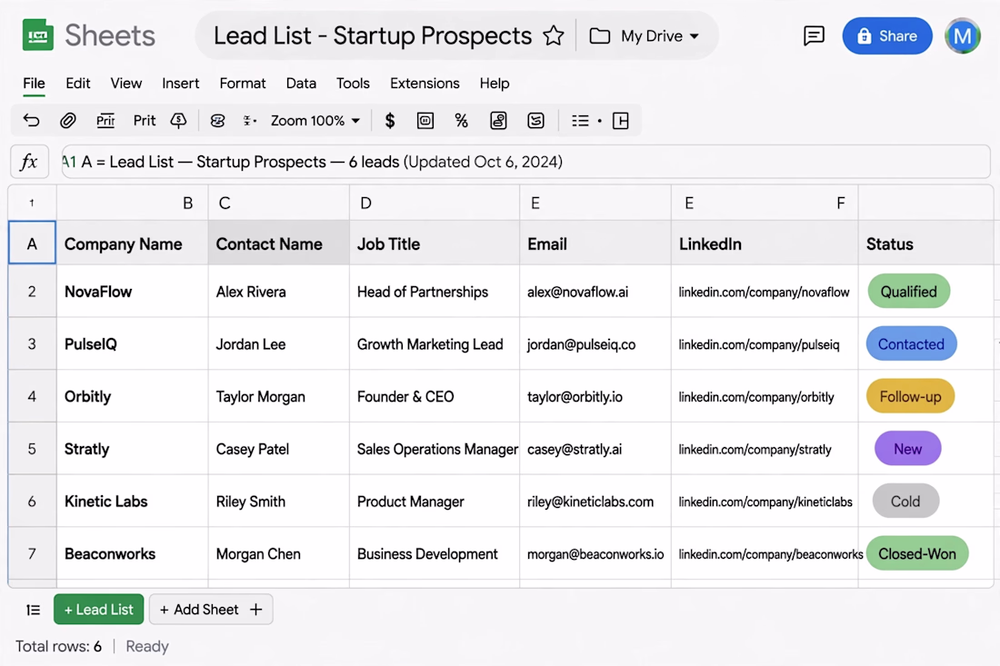The image size is (1000, 666).
Task: Expand the Zoom 100% dropdown
Action: tap(315, 121)
